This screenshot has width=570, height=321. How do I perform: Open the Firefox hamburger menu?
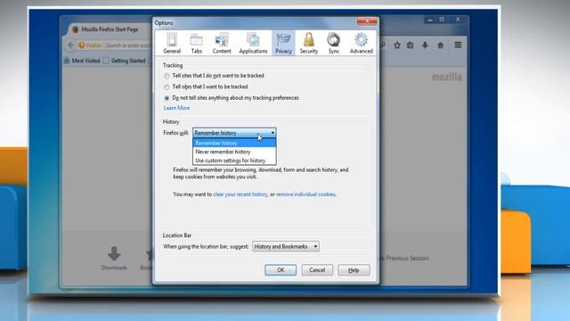(458, 45)
